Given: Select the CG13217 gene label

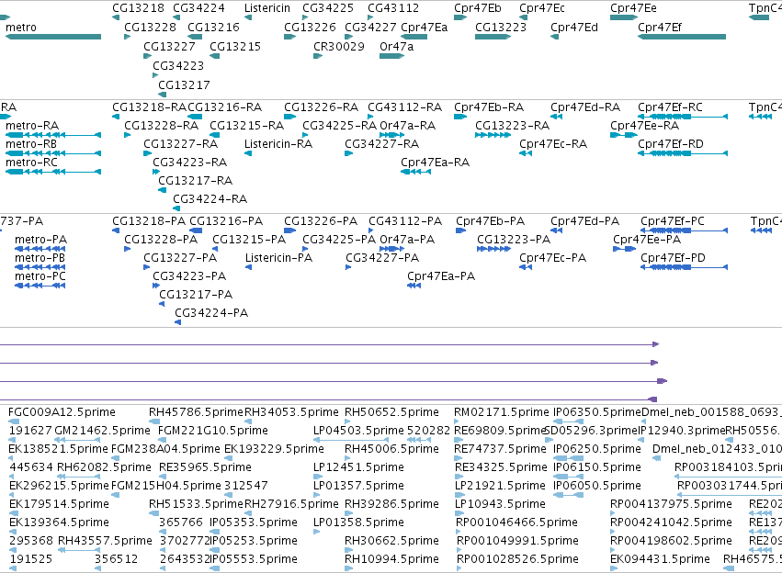Looking at the screenshot, I should [x=184, y=85].
